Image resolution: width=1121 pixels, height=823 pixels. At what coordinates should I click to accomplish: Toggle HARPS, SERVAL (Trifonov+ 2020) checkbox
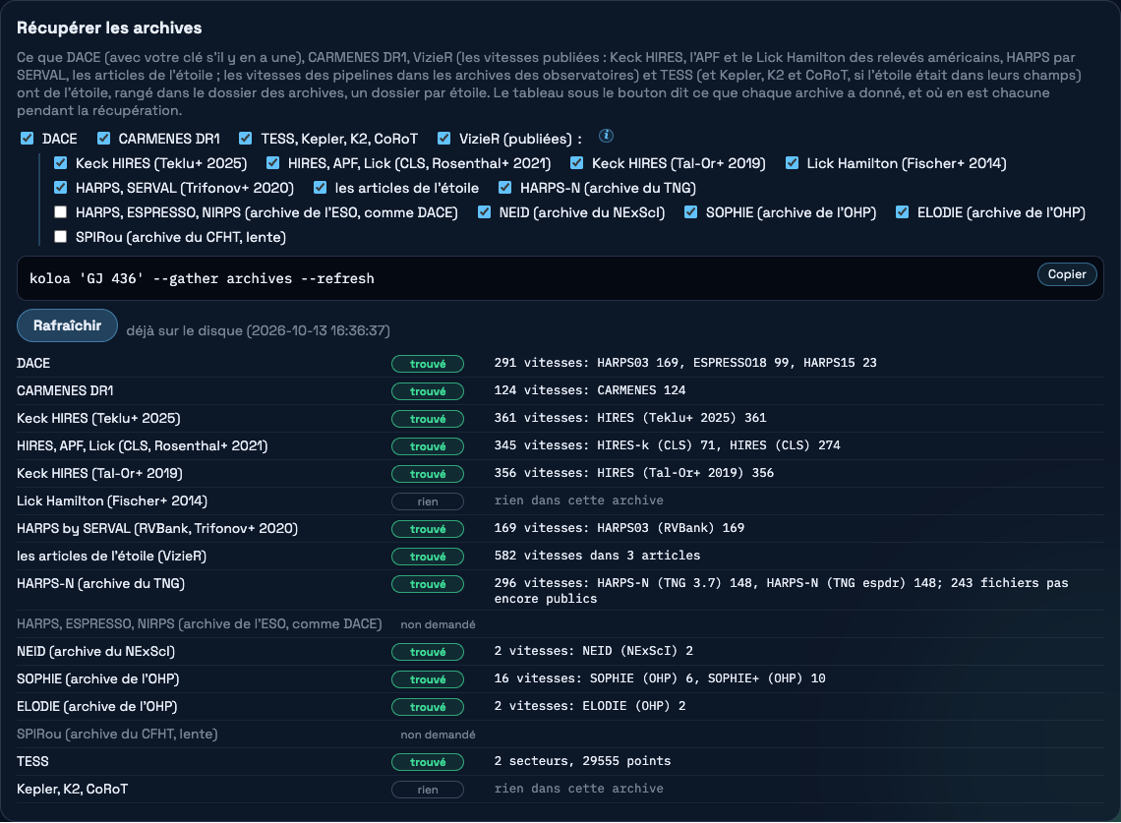tap(61, 188)
